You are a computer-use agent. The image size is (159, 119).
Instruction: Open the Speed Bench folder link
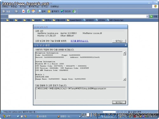[x=74, y=20]
